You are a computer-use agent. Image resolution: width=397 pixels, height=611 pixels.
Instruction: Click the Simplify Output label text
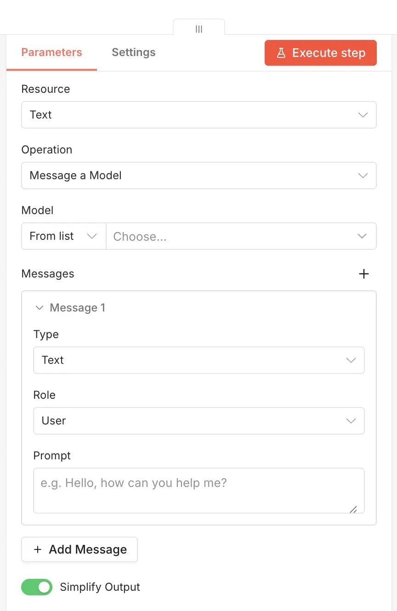[100, 587]
